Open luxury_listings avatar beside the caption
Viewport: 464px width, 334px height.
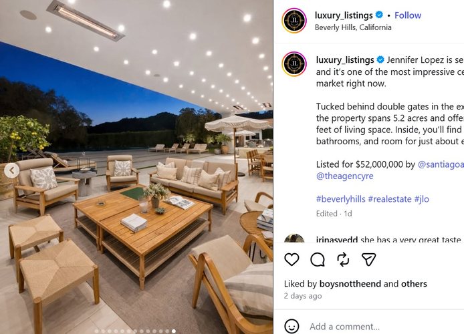[294, 64]
